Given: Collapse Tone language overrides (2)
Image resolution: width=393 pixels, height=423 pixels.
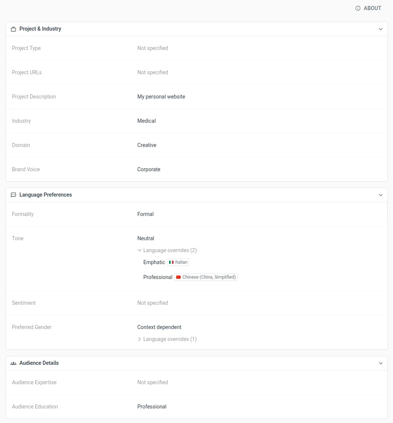Looking at the screenshot, I should pos(167,250).
